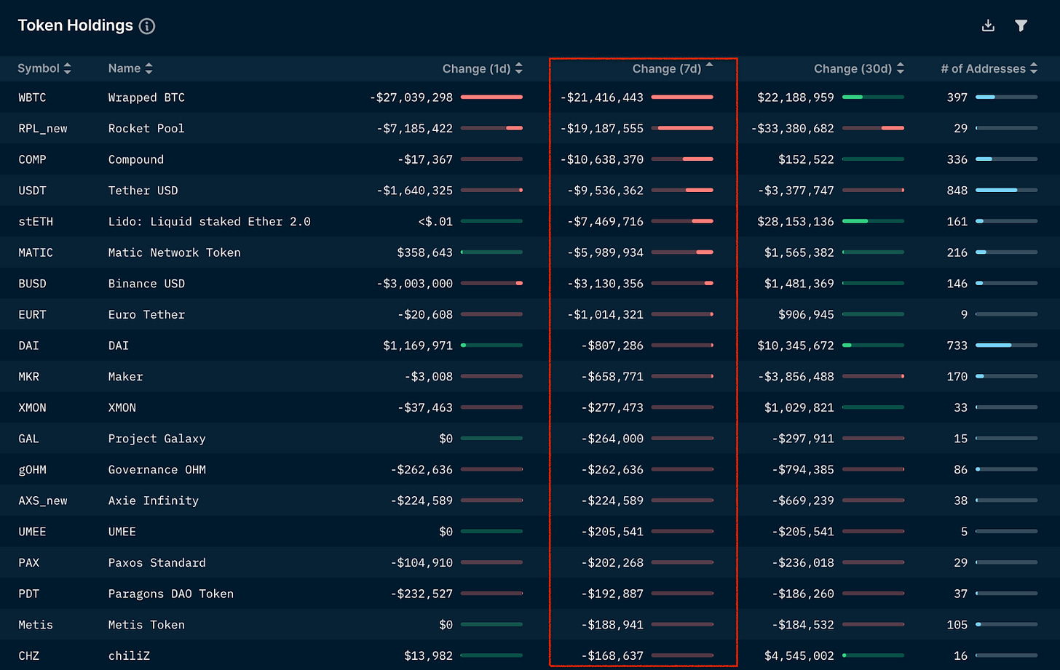Select the WBTC symbol cell
Image resolution: width=1060 pixels, height=670 pixels.
[x=32, y=97]
